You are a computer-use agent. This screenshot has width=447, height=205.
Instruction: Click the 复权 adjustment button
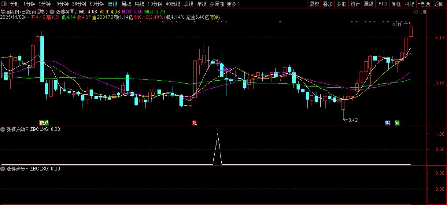(x=314, y=4)
